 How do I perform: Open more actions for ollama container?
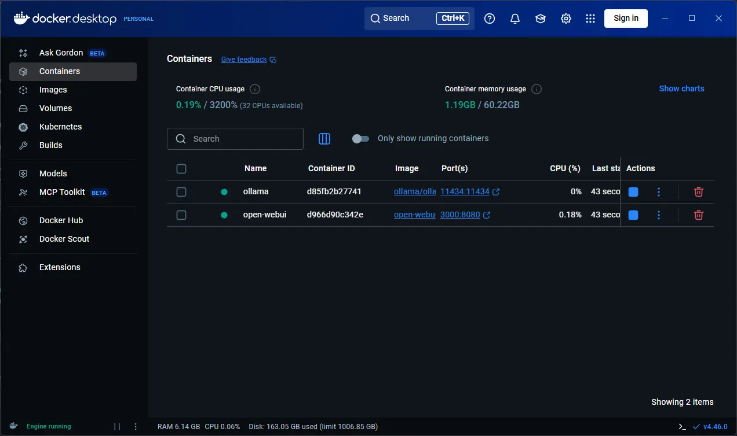[659, 192]
